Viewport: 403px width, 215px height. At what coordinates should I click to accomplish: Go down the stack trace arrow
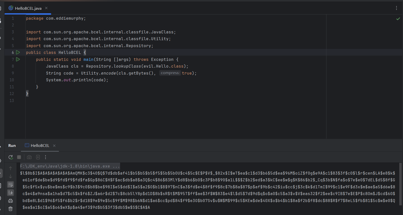point(11,176)
